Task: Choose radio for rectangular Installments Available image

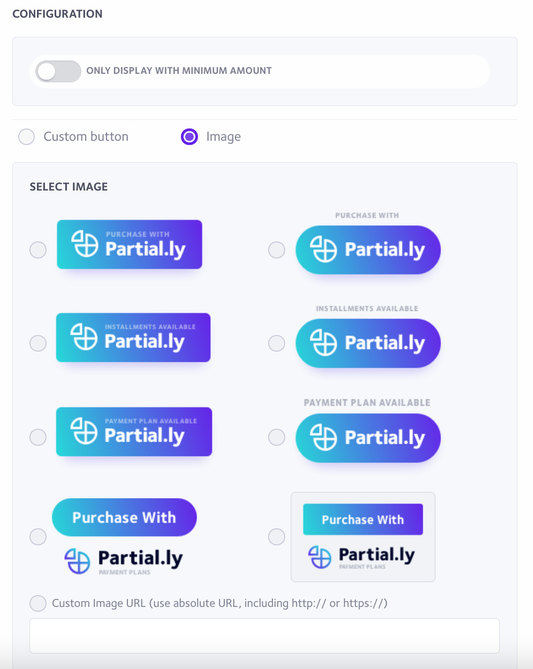Action: [x=38, y=343]
